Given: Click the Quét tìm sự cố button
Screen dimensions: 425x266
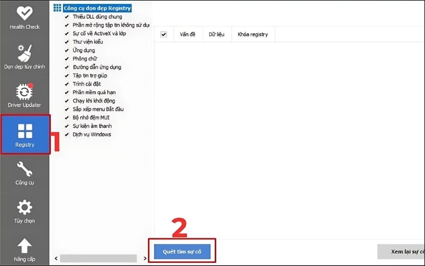Looking at the screenshot, I should coord(182,252).
